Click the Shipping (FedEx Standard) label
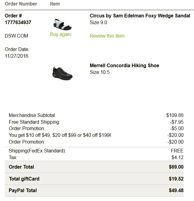Screen dimensions: 194x201 click(x=37, y=151)
